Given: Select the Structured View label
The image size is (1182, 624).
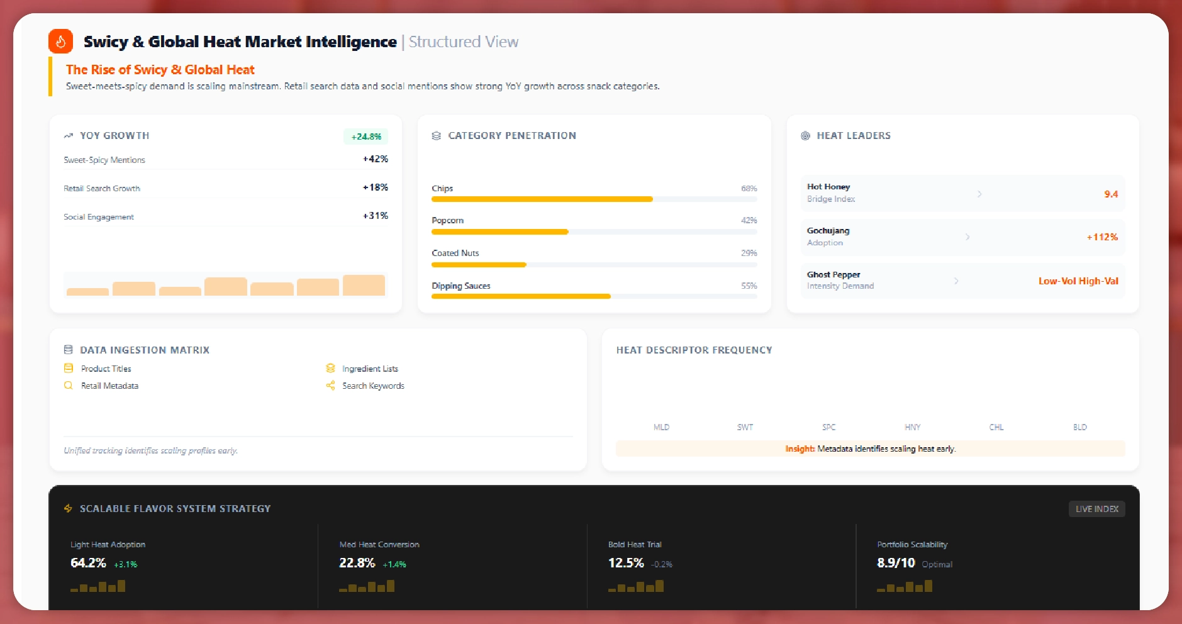Looking at the screenshot, I should 464,42.
